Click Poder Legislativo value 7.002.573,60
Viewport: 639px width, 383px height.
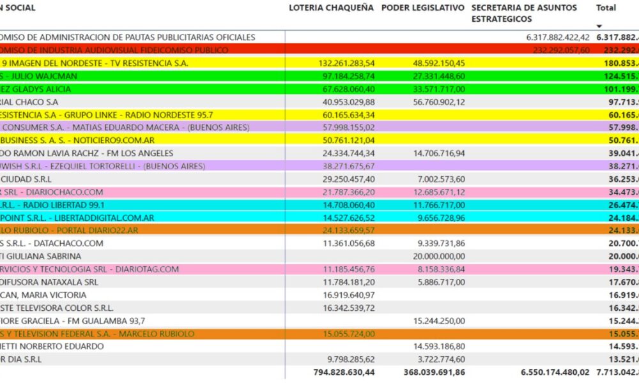click(441, 179)
